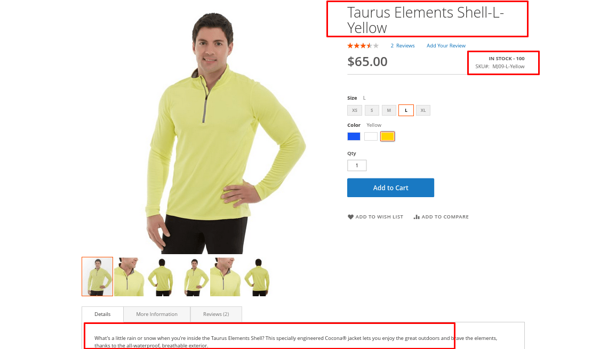Image resolution: width=592 pixels, height=349 pixels.
Task: Select size XS option
Action: pos(355,110)
